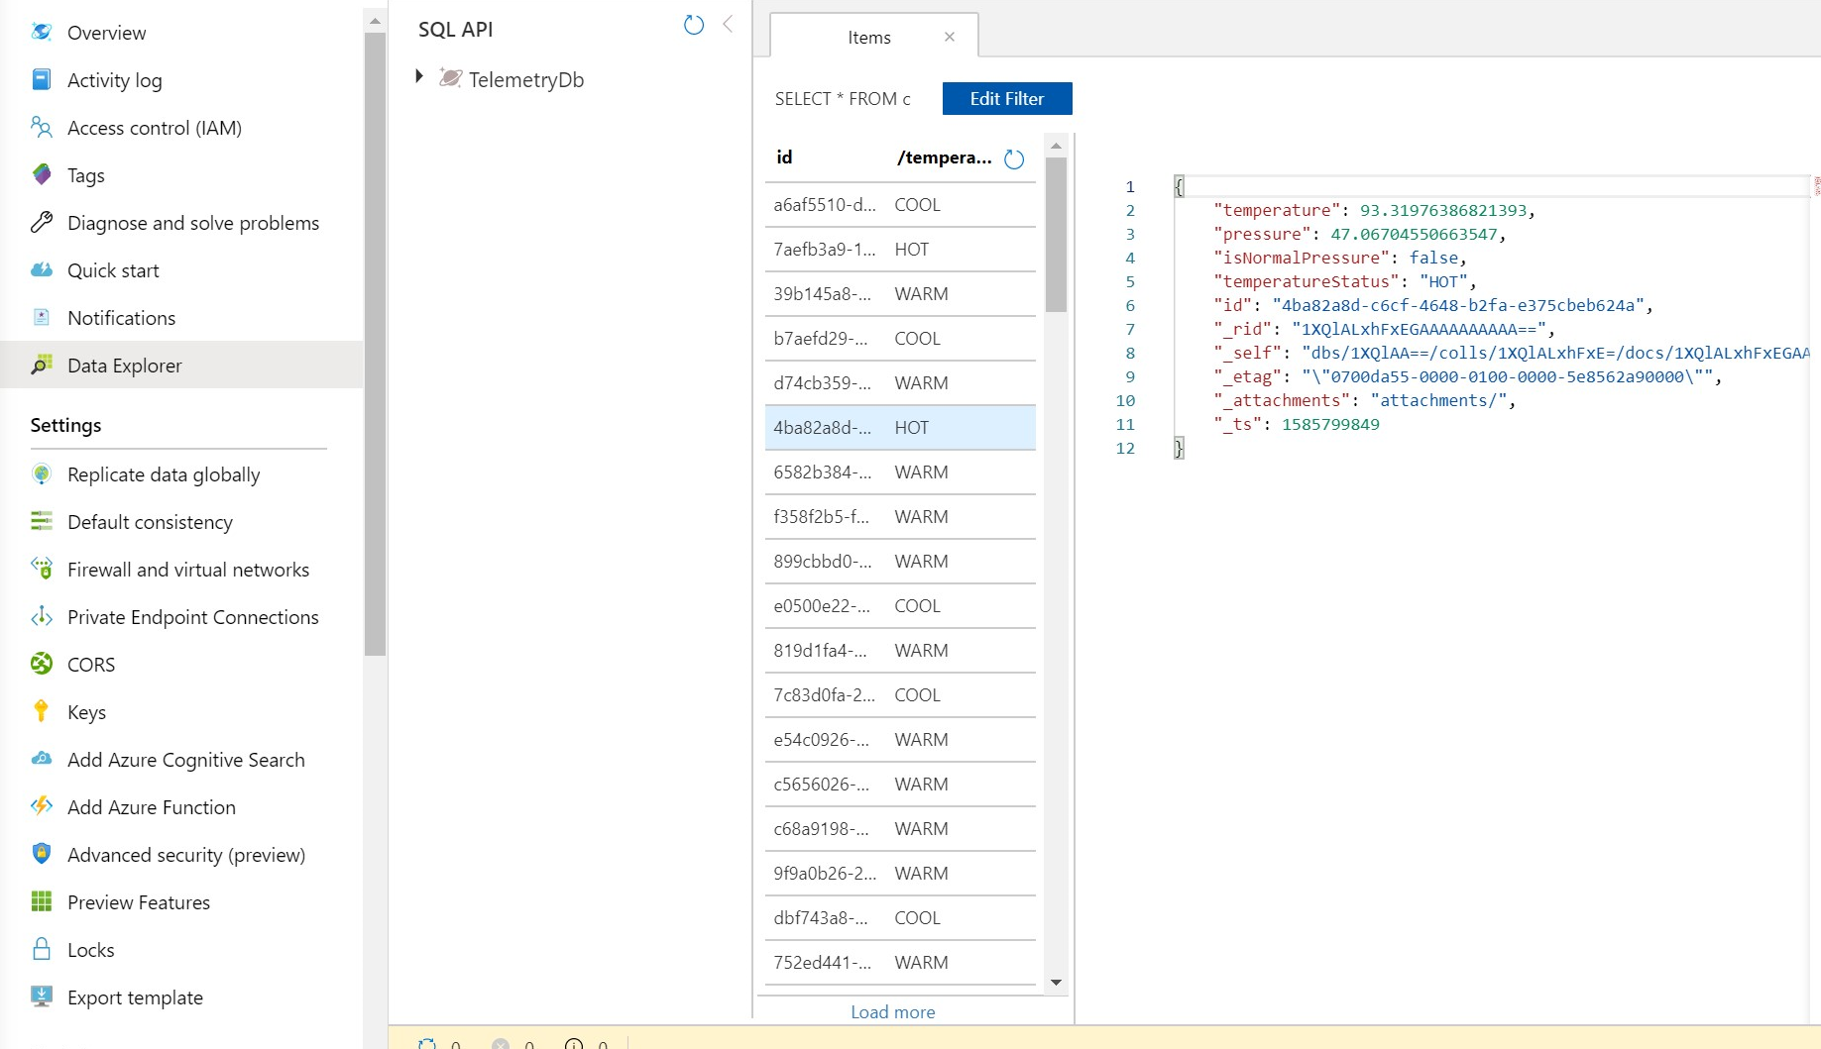Image resolution: width=1821 pixels, height=1049 pixels.
Task: Click the Export template icon
Action: 41,997
